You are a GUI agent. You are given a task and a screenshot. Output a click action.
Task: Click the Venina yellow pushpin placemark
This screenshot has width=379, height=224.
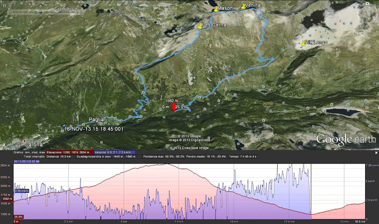coord(243,7)
